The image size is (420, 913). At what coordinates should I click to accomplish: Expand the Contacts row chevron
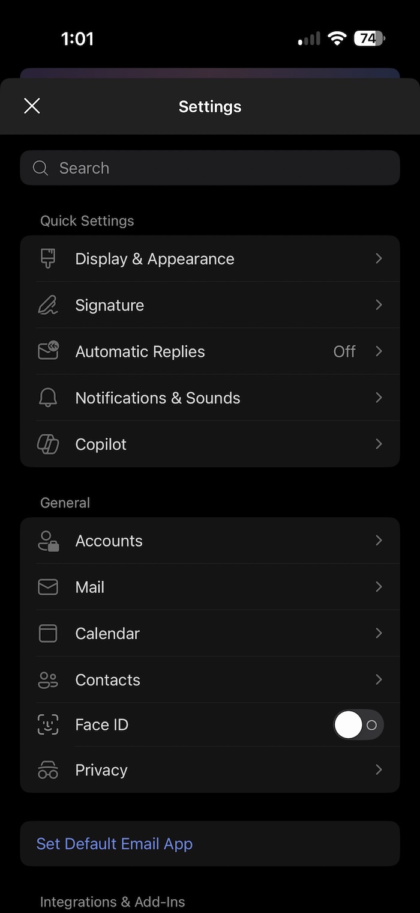[379, 679]
